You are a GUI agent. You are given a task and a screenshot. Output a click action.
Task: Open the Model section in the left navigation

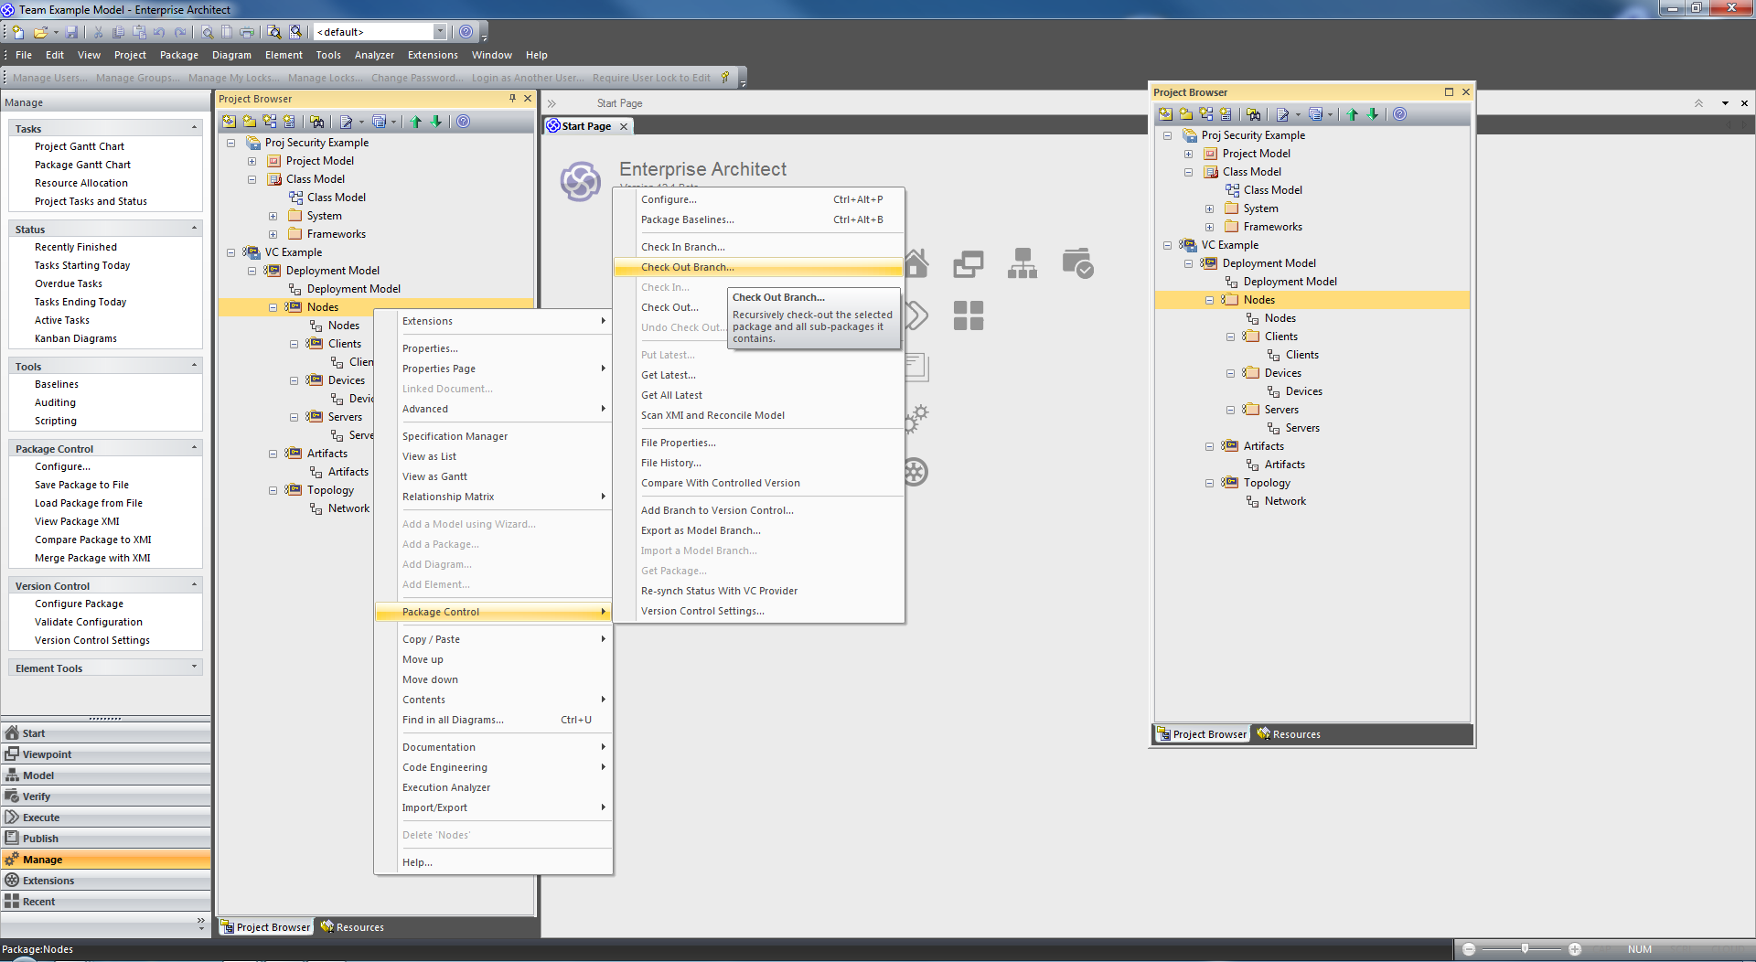click(38, 775)
